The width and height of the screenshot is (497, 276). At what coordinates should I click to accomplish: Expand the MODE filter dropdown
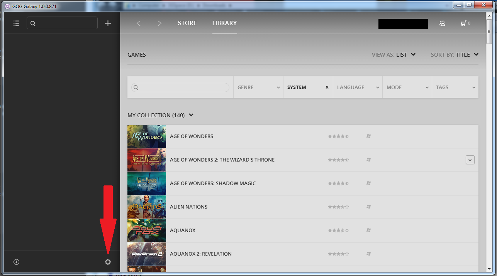point(407,88)
